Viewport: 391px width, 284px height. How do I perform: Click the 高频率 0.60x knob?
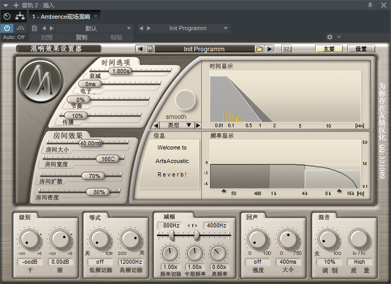[x=219, y=253]
